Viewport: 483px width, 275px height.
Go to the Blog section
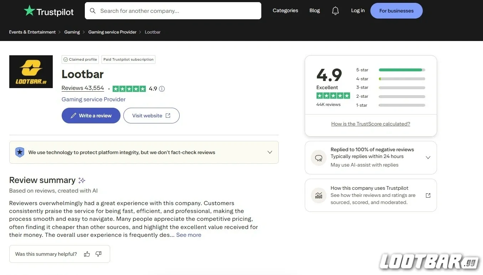(x=314, y=10)
